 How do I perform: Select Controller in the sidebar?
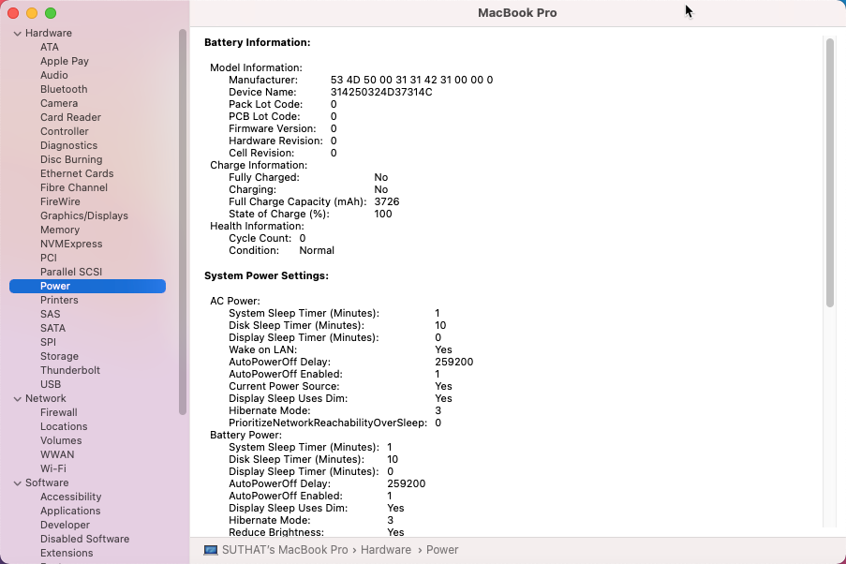pos(65,131)
